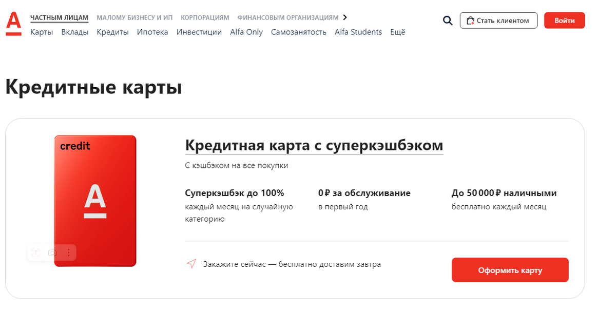Expand the ФИНАНСОВЫМ ОРГАНИЗАЦИЯМ chevron arrow

(344, 17)
